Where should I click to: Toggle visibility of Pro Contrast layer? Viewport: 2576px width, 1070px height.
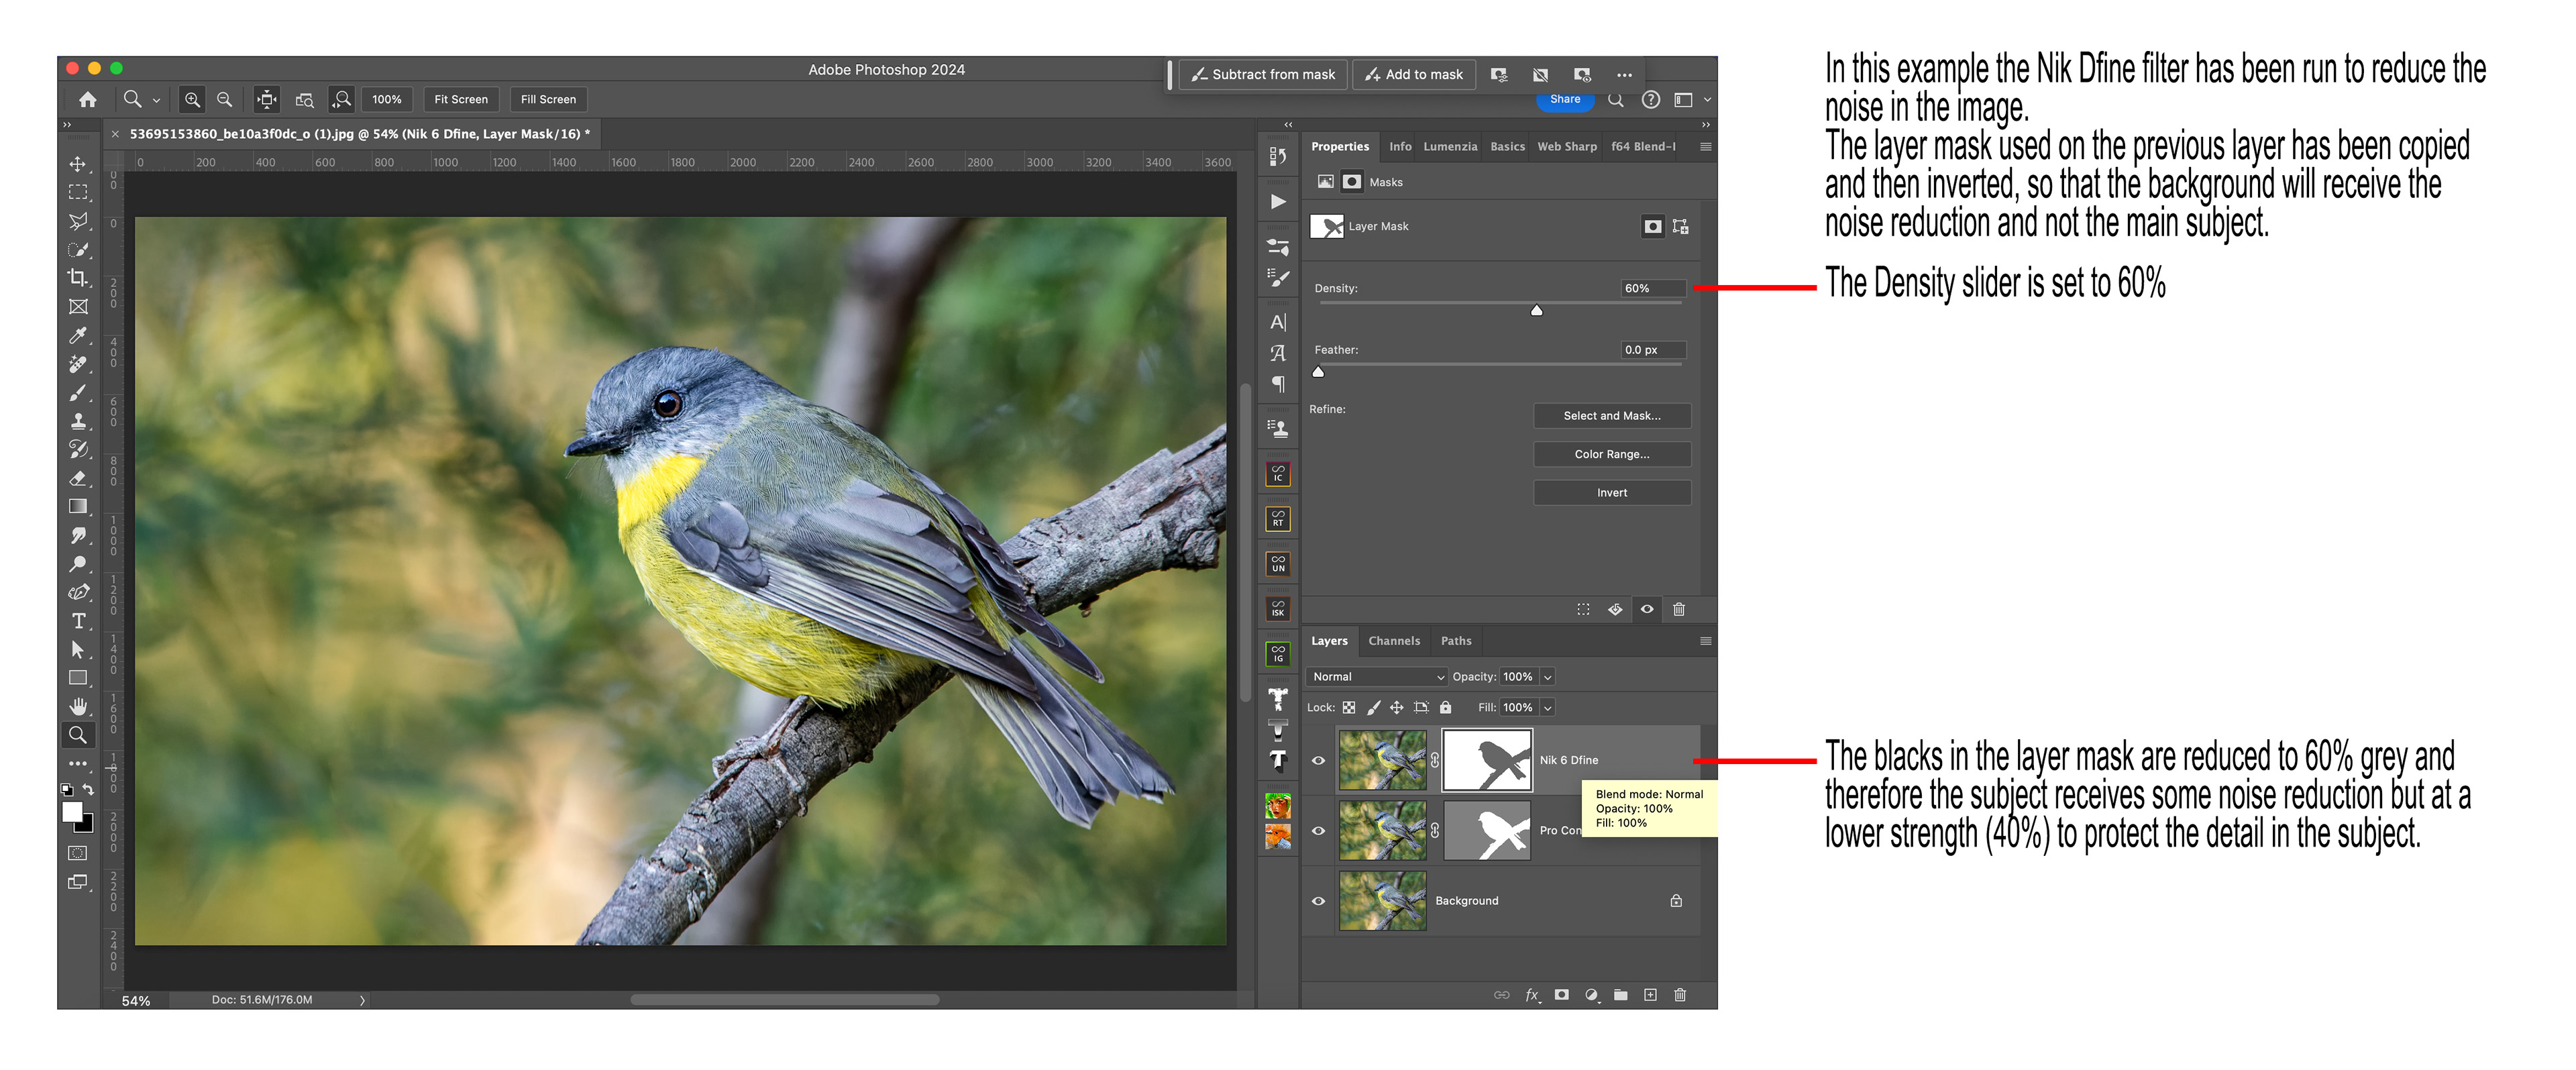point(1318,830)
